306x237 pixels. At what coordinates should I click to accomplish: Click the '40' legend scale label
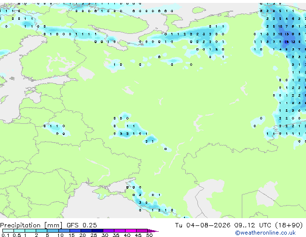pyautogui.click(x=127, y=235)
